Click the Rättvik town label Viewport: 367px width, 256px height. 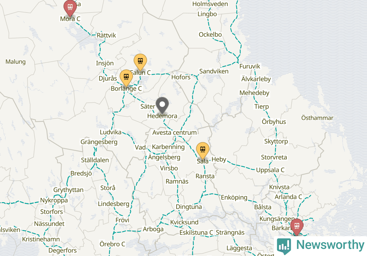[106, 35]
